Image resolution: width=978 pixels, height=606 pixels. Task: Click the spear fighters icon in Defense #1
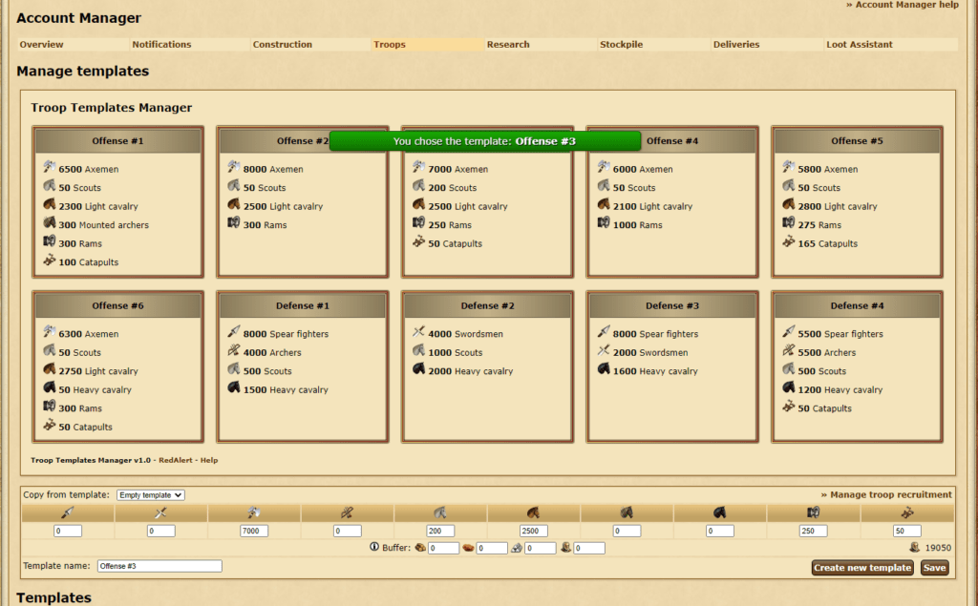[x=234, y=331]
